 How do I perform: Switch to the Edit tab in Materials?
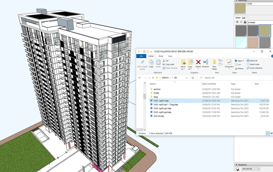[x=243, y=18]
